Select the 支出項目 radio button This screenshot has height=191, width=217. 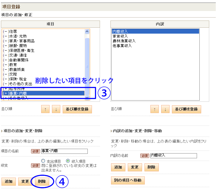click(x=43, y=161)
